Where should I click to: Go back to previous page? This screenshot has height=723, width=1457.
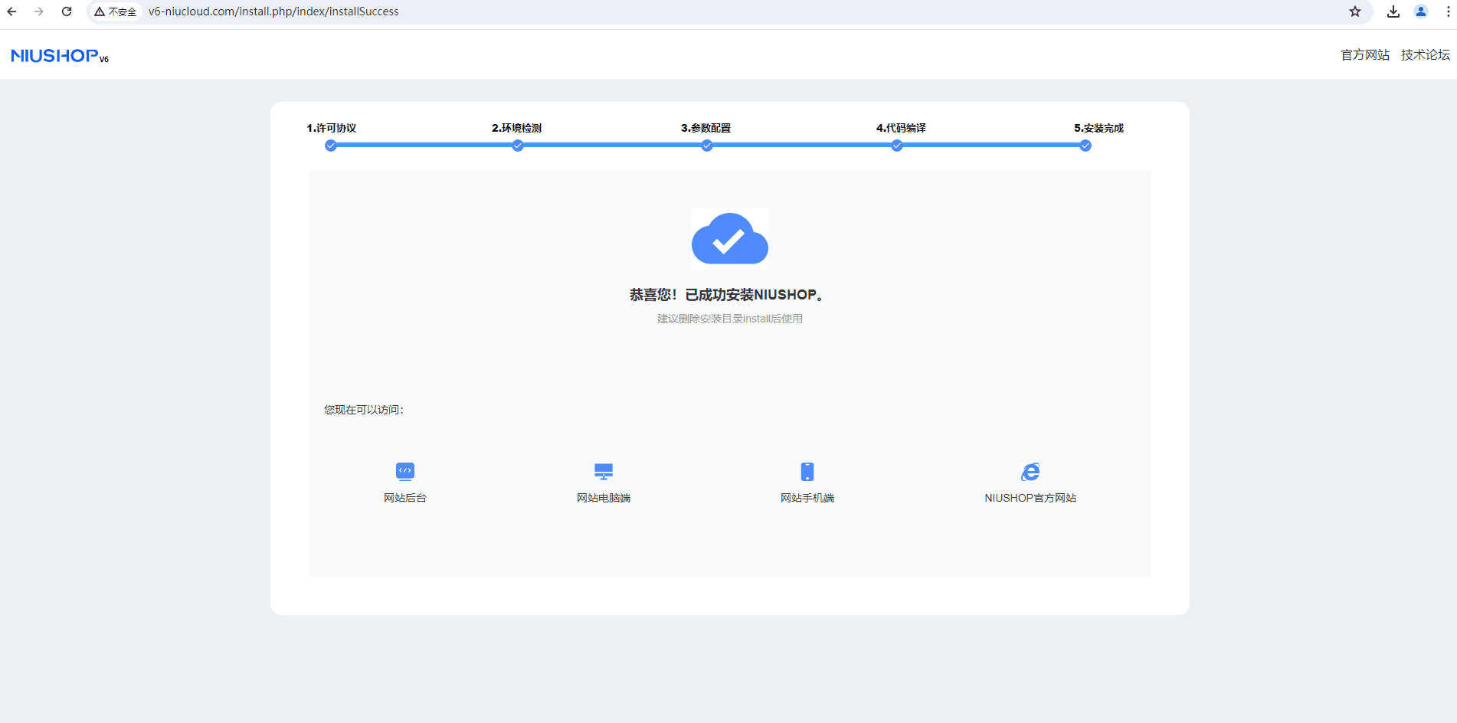pos(11,11)
